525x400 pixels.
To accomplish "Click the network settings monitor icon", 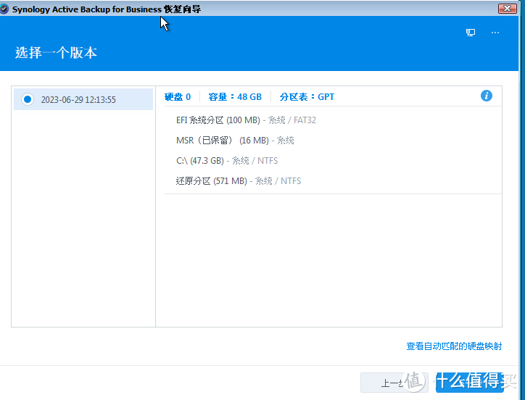I will tap(471, 33).
